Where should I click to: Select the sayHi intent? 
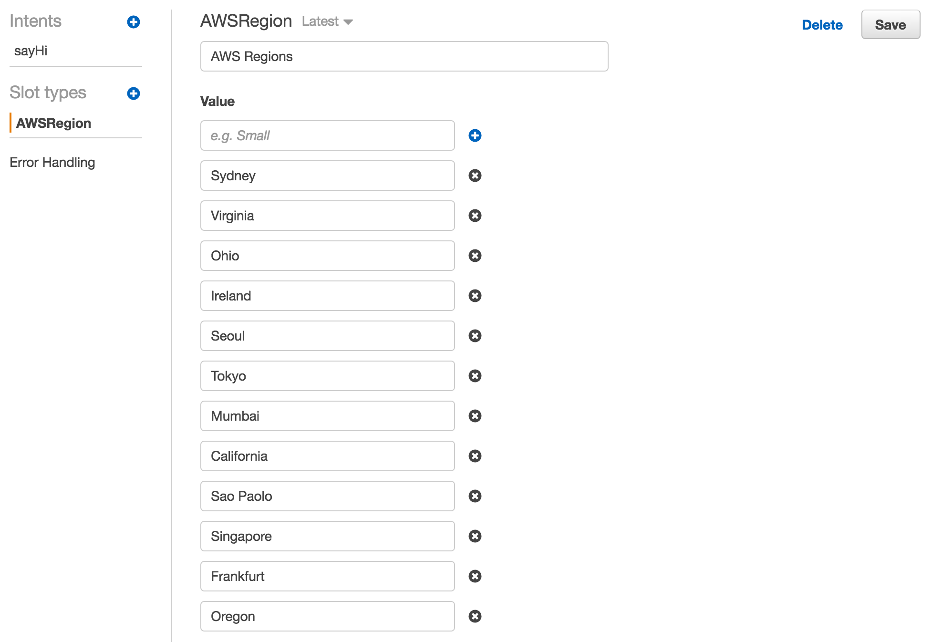click(31, 51)
